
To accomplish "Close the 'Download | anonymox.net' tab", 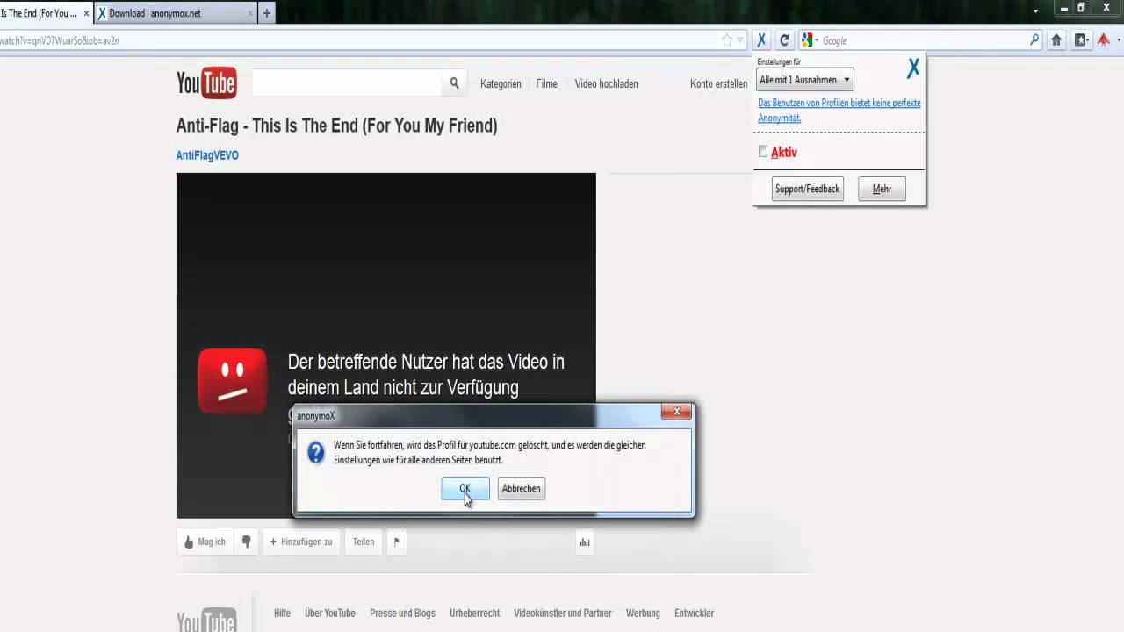I will click(250, 14).
